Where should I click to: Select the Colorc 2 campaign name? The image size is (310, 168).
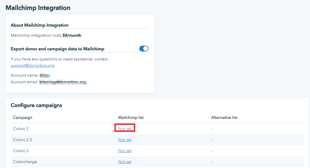21,129
